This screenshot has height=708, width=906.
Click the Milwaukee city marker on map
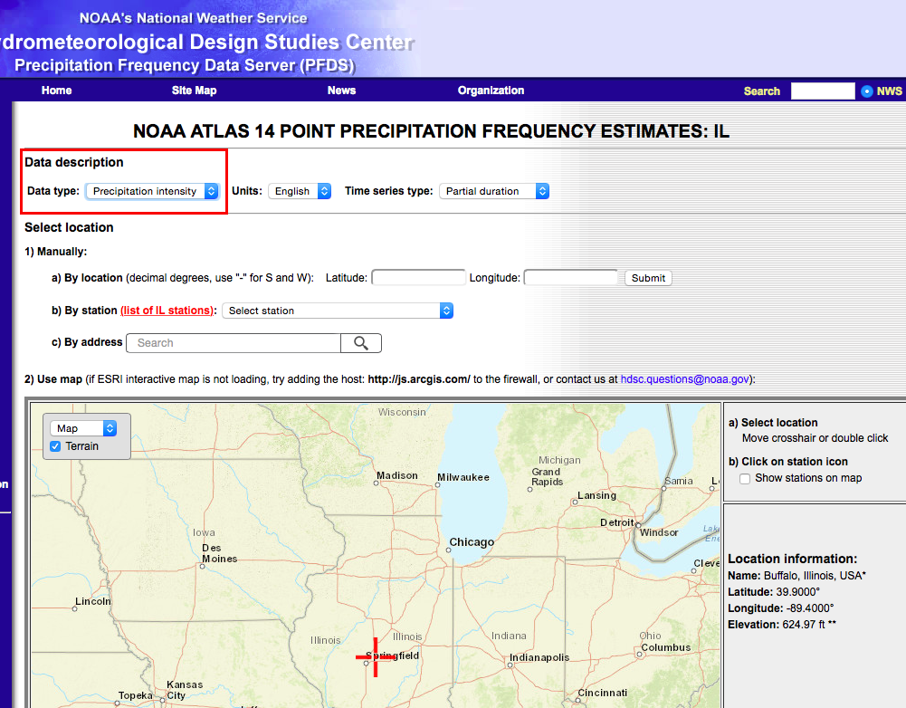(x=438, y=484)
